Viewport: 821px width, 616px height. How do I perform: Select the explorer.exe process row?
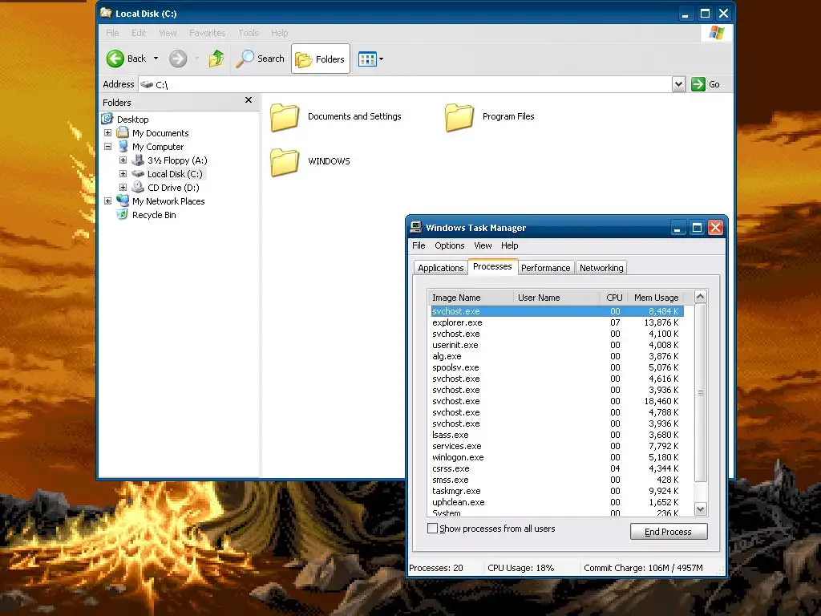(557, 322)
